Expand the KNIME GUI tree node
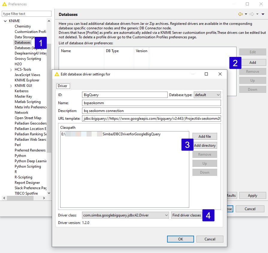268x253 pixels. (11, 86)
